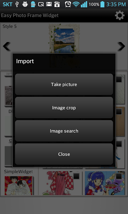Close the Import dialog

pos(64,154)
